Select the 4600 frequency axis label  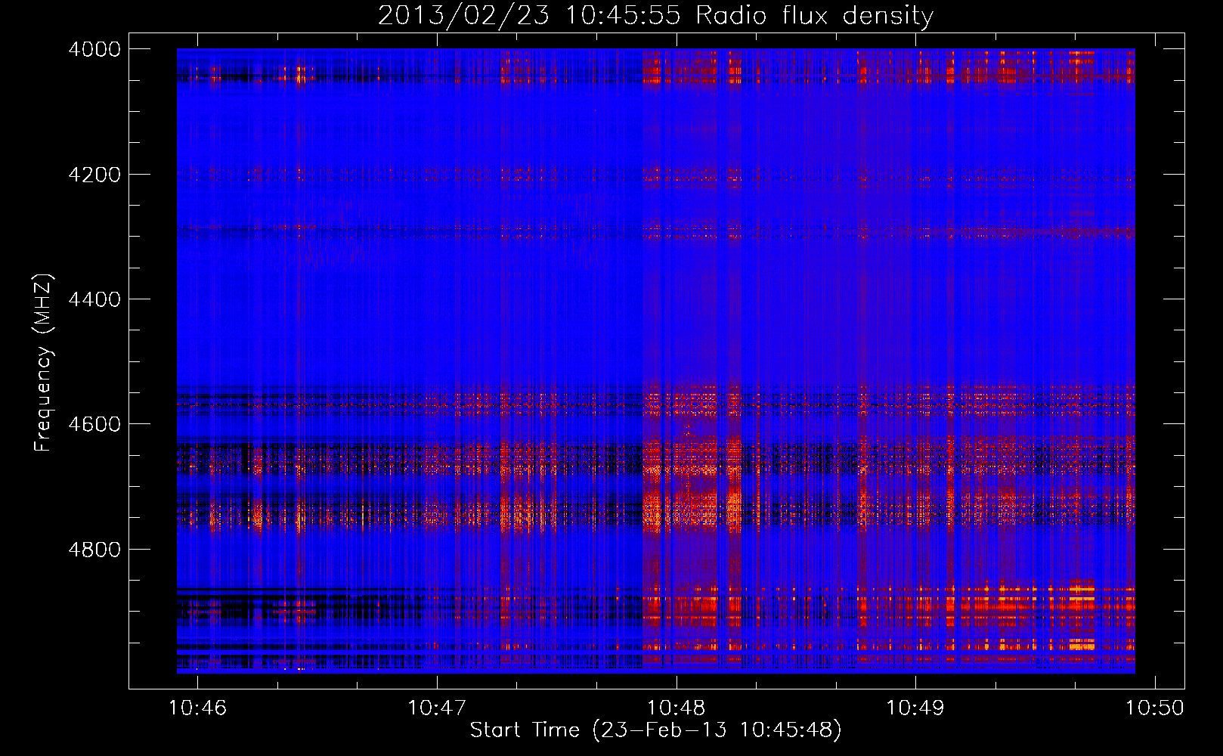[94, 424]
